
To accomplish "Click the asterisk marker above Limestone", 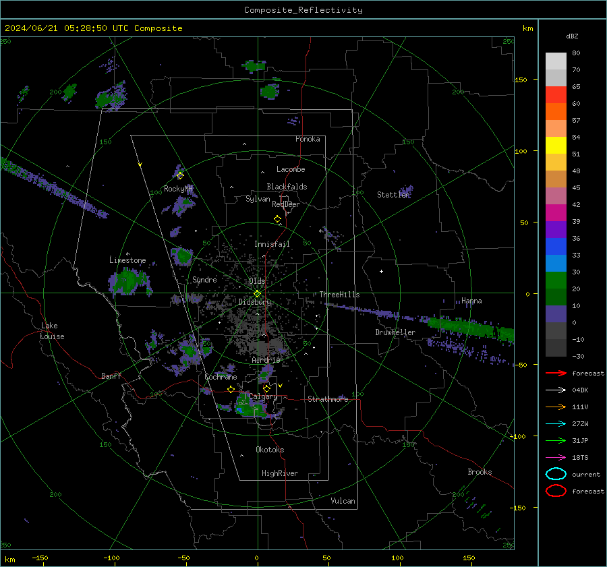I will pos(127,254).
